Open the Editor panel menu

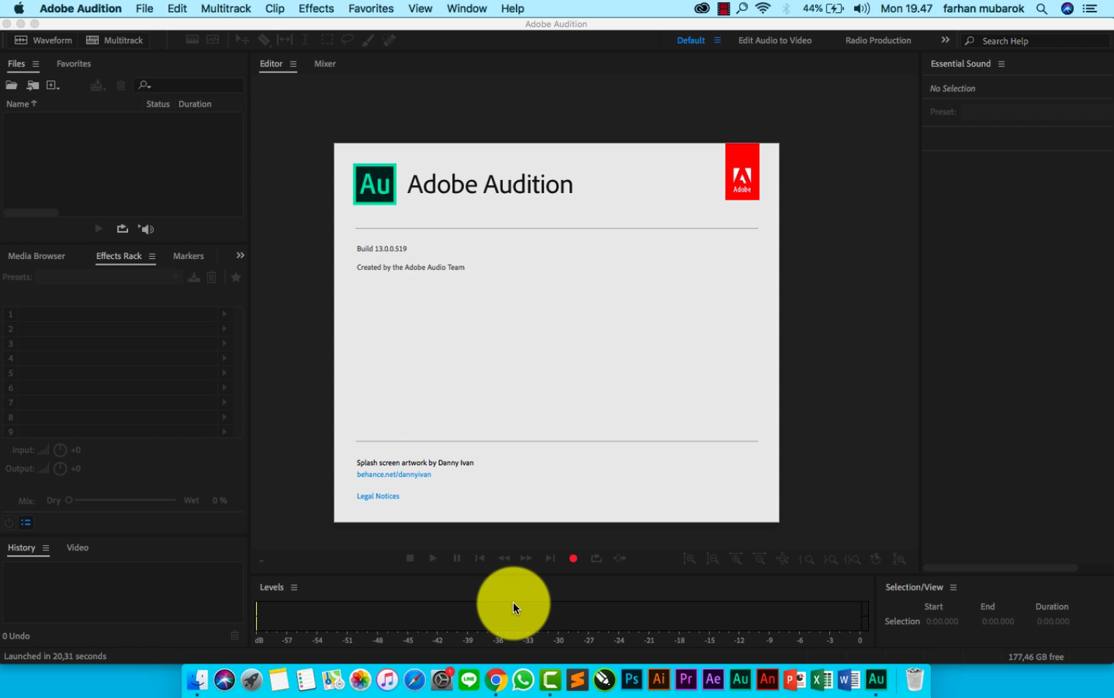(293, 64)
